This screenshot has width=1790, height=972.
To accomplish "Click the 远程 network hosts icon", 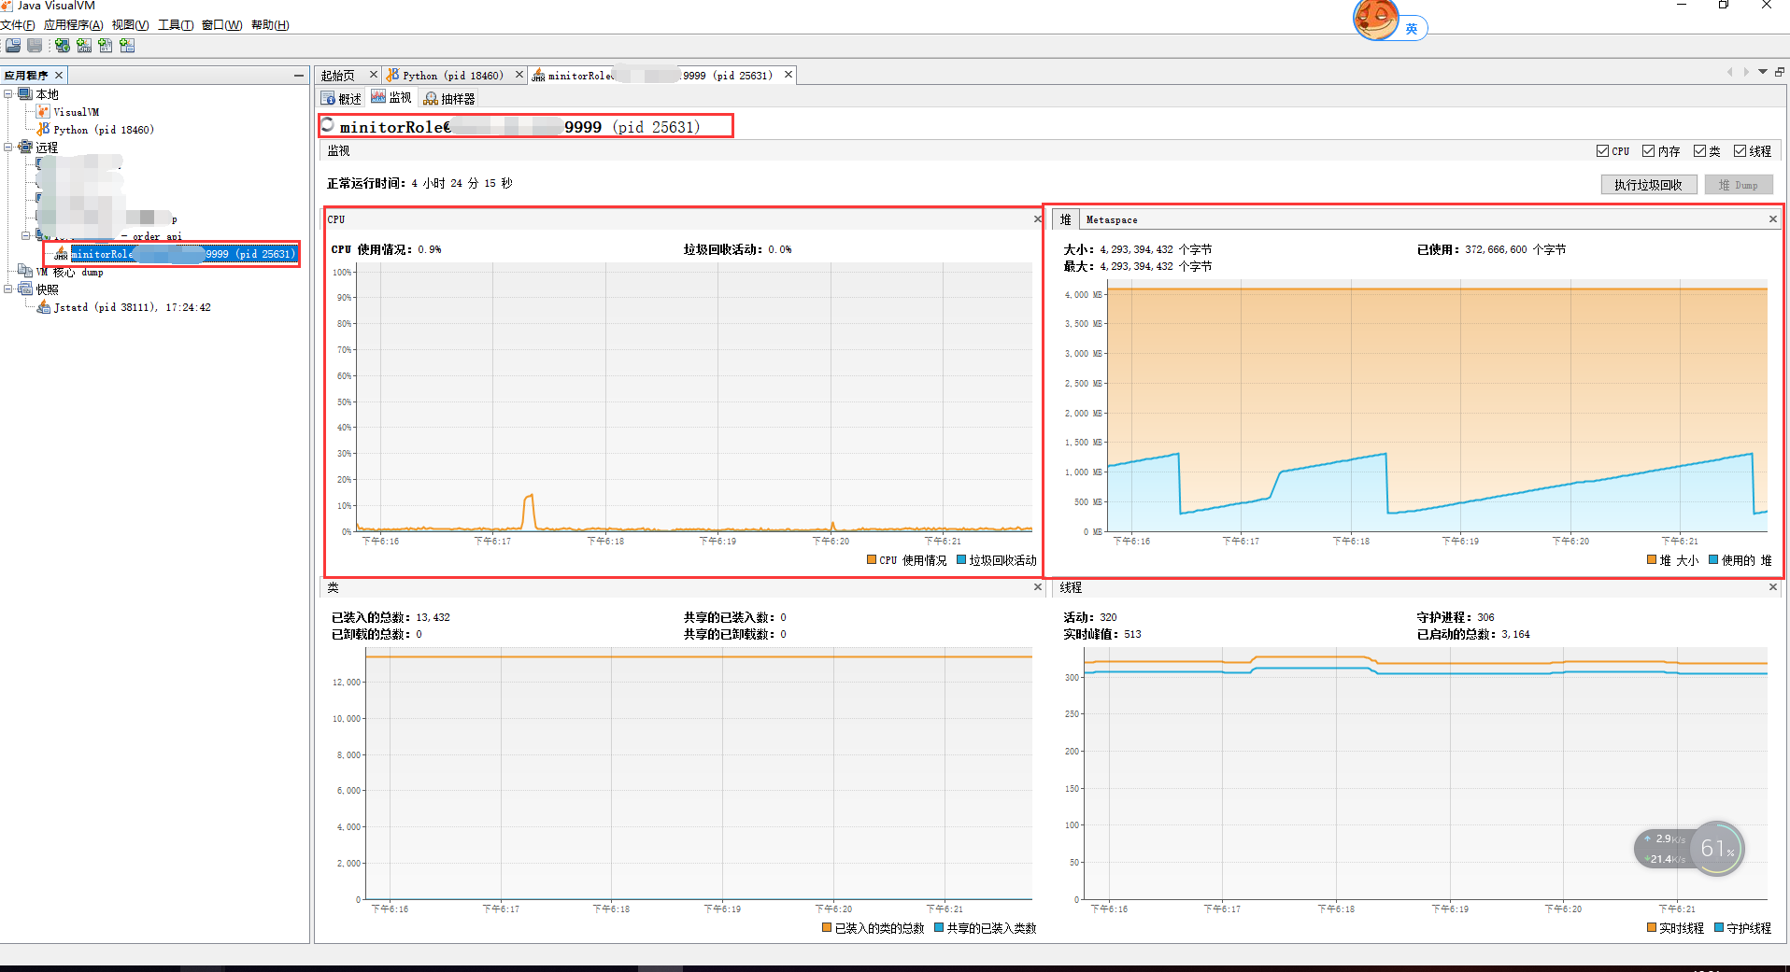I will pyautogui.click(x=25, y=148).
